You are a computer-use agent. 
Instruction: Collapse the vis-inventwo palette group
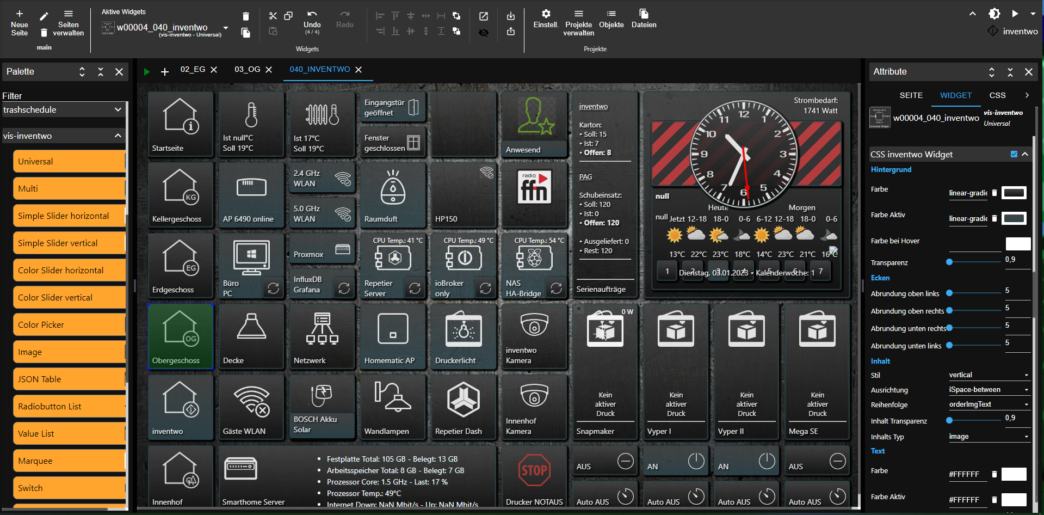click(118, 136)
